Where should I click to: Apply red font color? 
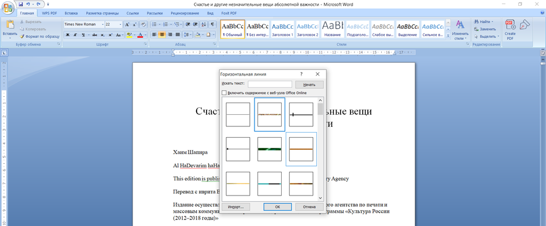[141, 35]
